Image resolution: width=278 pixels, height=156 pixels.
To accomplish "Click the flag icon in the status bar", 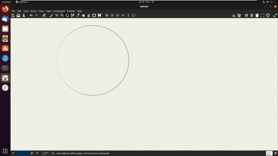I will coord(37,153).
